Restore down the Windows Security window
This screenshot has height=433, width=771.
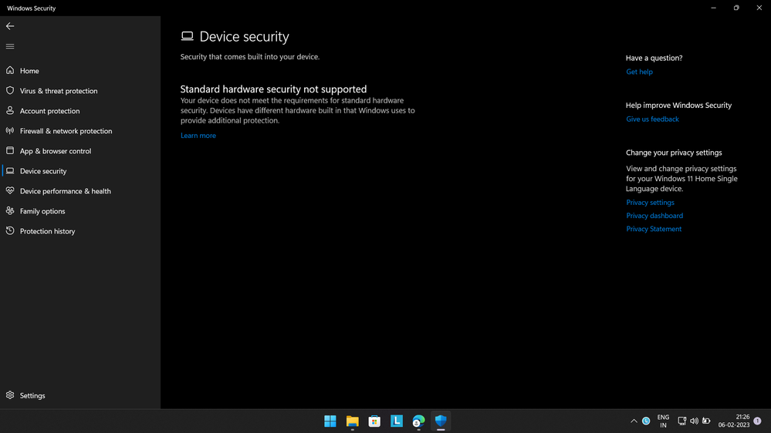point(736,8)
